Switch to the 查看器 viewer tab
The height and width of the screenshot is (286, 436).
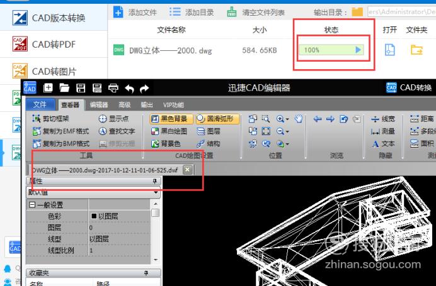[x=71, y=105]
